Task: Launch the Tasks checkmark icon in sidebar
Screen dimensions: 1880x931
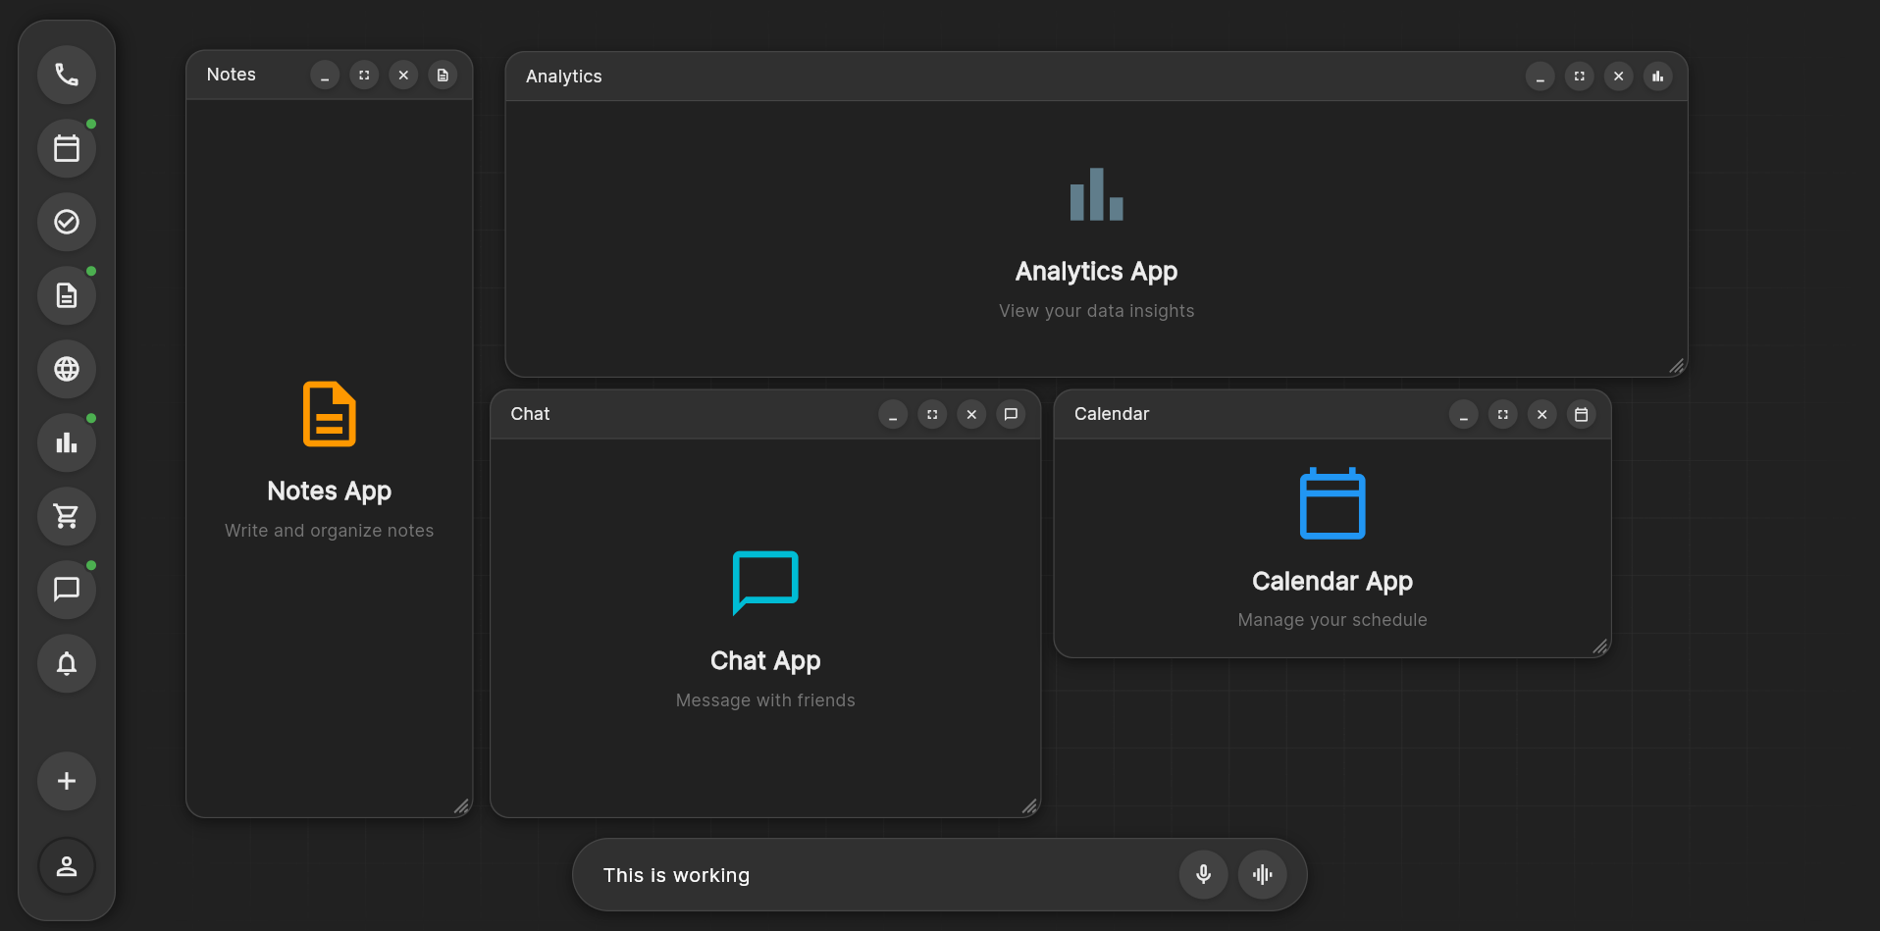Action: point(67,222)
